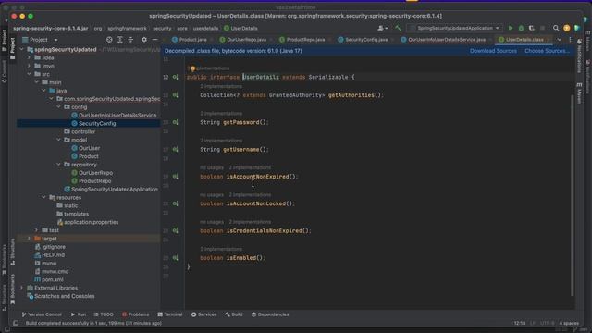This screenshot has height=333, width=592.
Task: Click implementations gutter icon for getPassword
Action: [175, 122]
